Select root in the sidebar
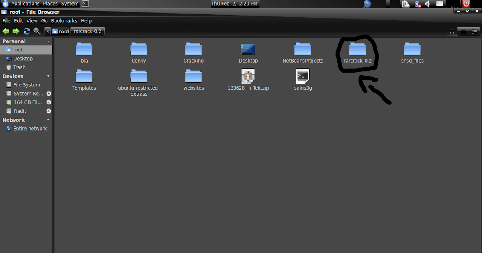The height and width of the screenshot is (253, 482). coord(26,50)
